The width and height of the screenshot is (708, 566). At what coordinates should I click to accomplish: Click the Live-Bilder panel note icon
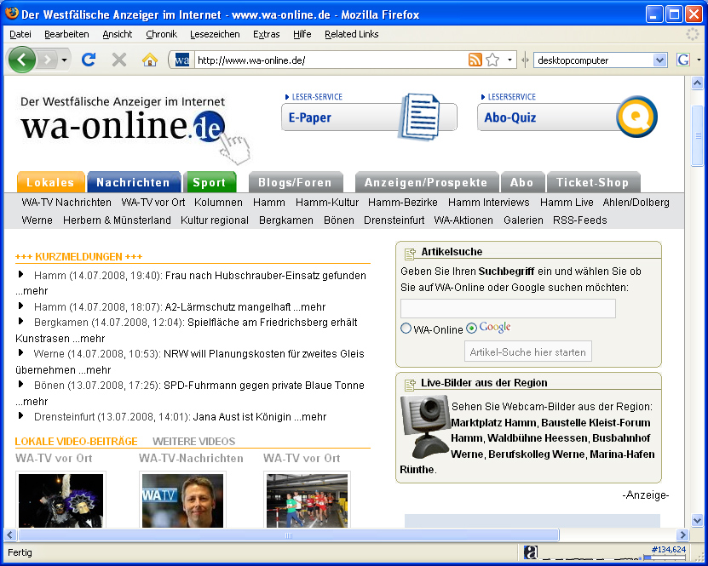[x=410, y=385]
